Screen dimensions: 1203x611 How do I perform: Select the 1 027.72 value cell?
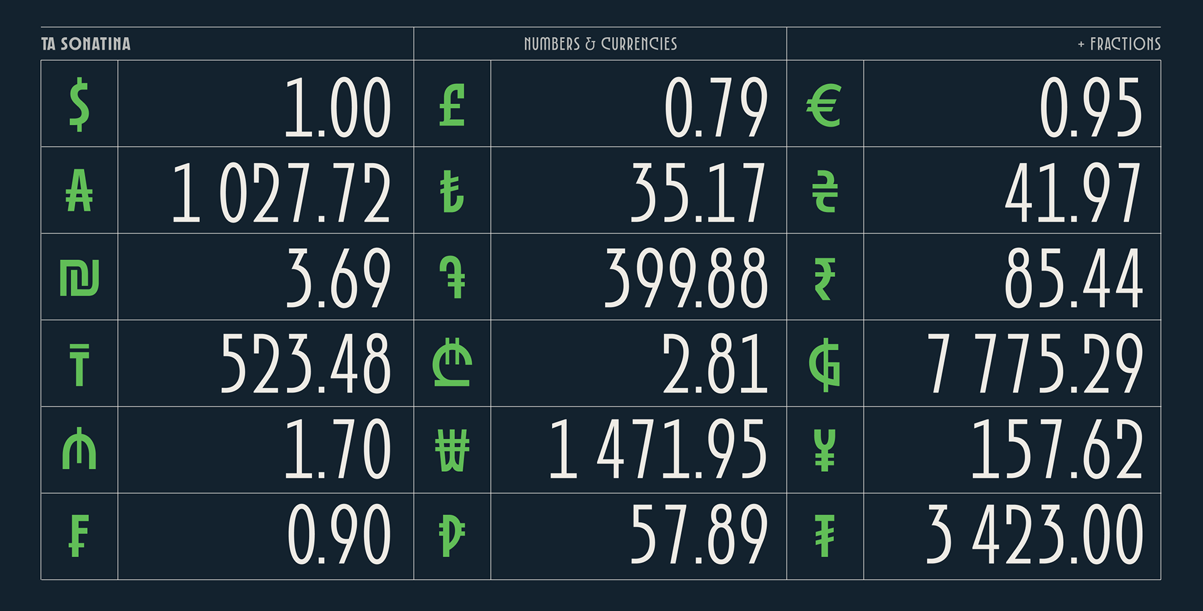pos(281,192)
